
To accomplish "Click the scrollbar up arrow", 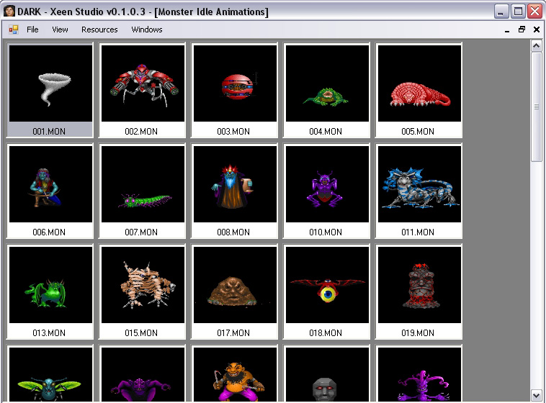I will (x=536, y=46).
